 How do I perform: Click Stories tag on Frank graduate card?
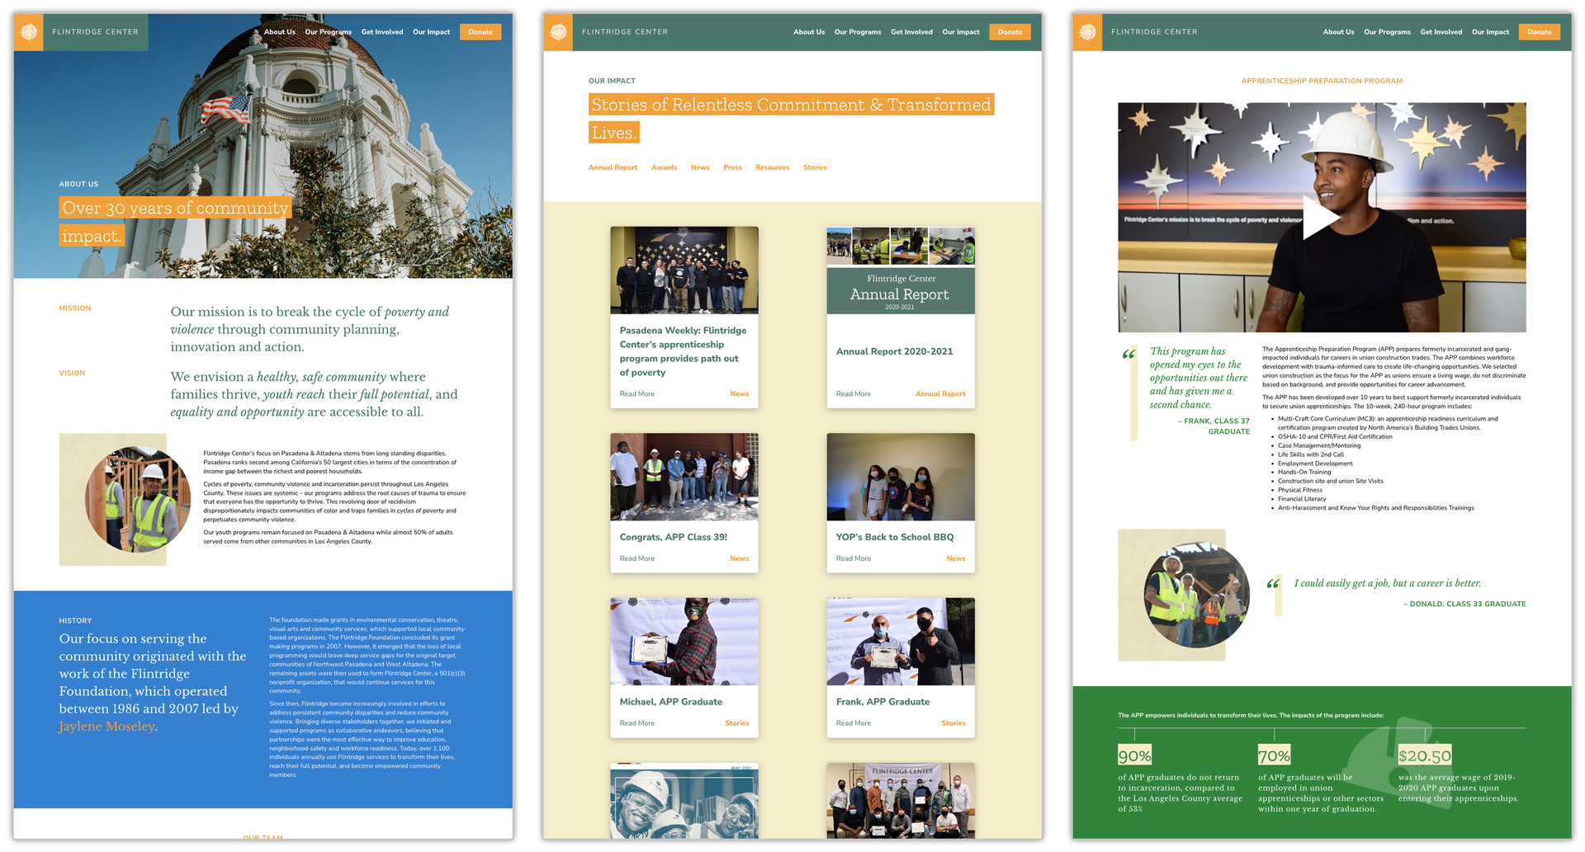(953, 723)
